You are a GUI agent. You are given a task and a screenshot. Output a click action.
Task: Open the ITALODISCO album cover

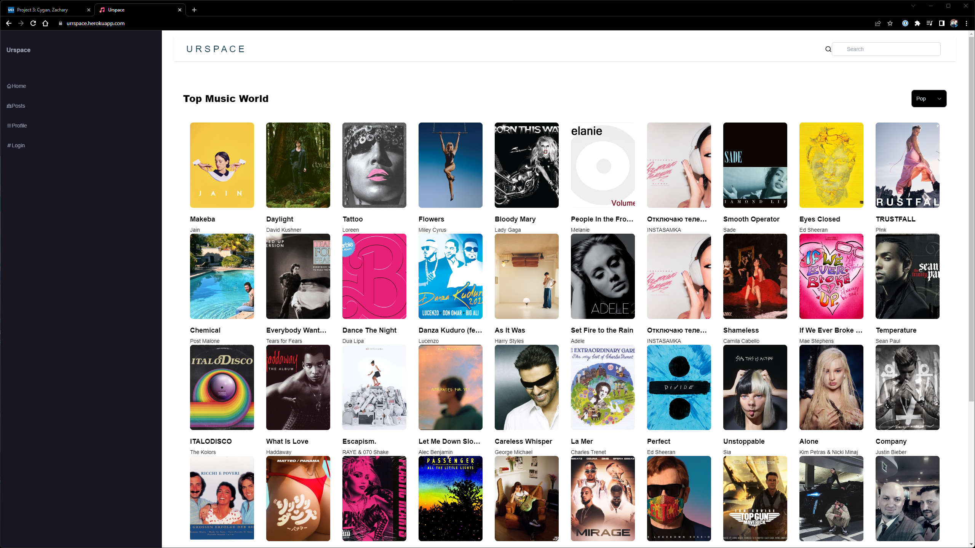pyautogui.click(x=222, y=387)
